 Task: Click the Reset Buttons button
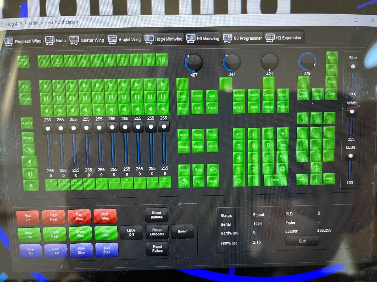click(157, 215)
